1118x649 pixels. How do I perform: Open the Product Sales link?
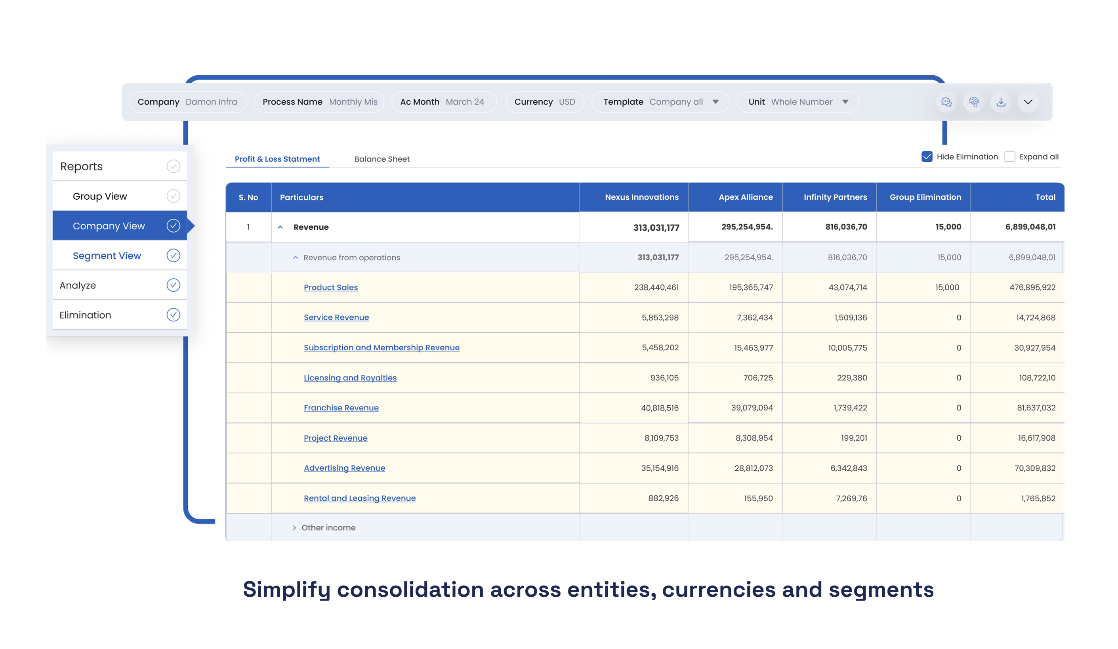point(330,288)
